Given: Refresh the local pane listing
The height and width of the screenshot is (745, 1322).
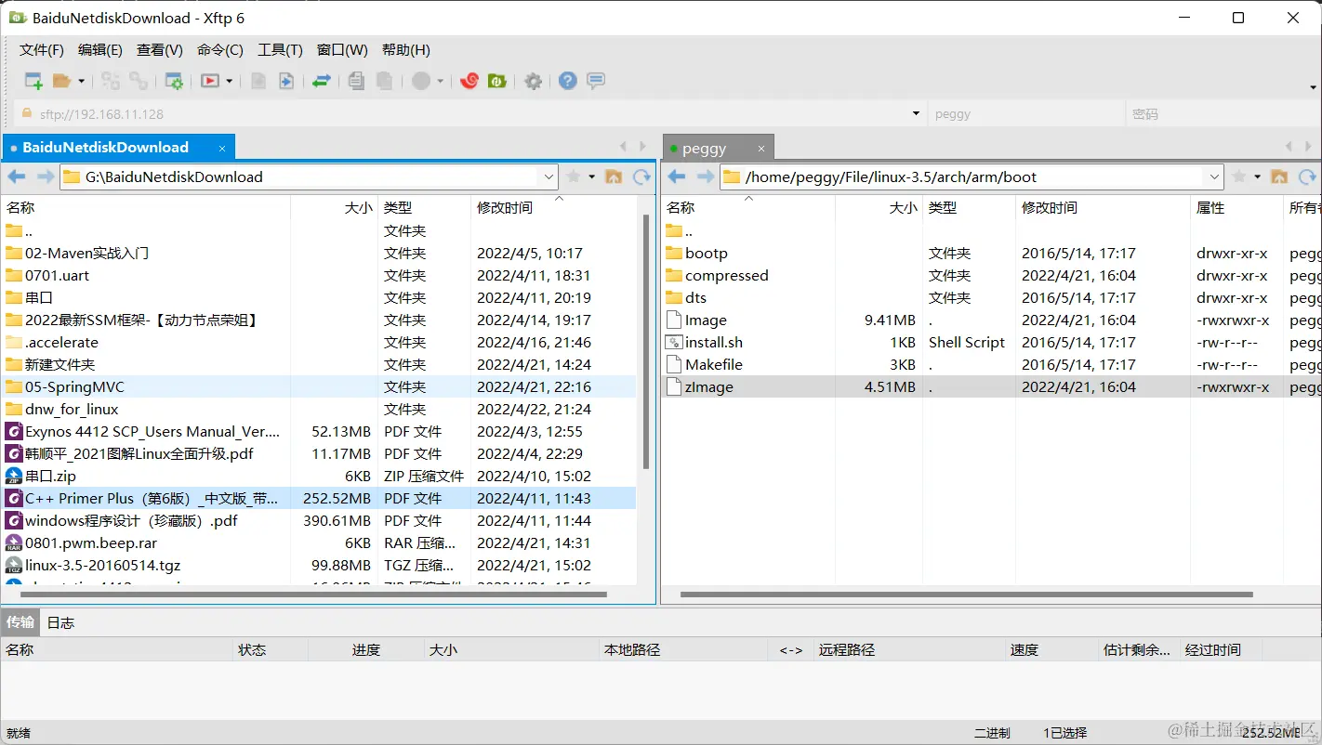Looking at the screenshot, I should point(641,176).
